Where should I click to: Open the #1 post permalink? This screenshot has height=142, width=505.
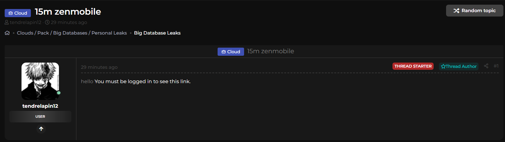click(x=496, y=66)
